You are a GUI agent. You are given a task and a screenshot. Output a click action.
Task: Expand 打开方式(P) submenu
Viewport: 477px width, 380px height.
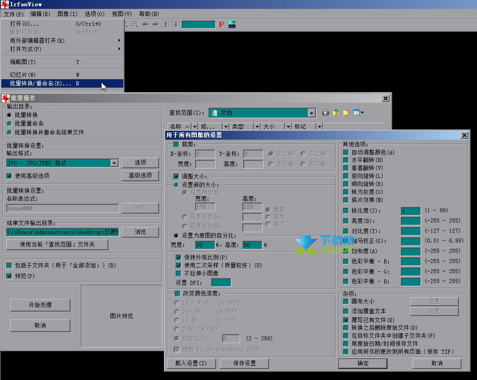[62, 49]
